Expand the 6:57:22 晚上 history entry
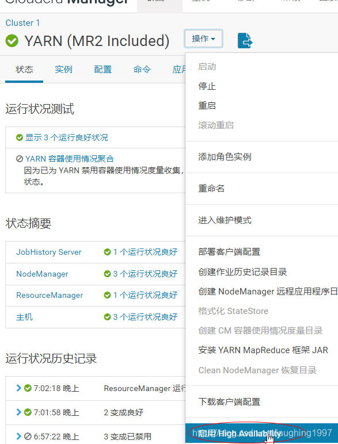This screenshot has height=444, width=338. (19, 437)
